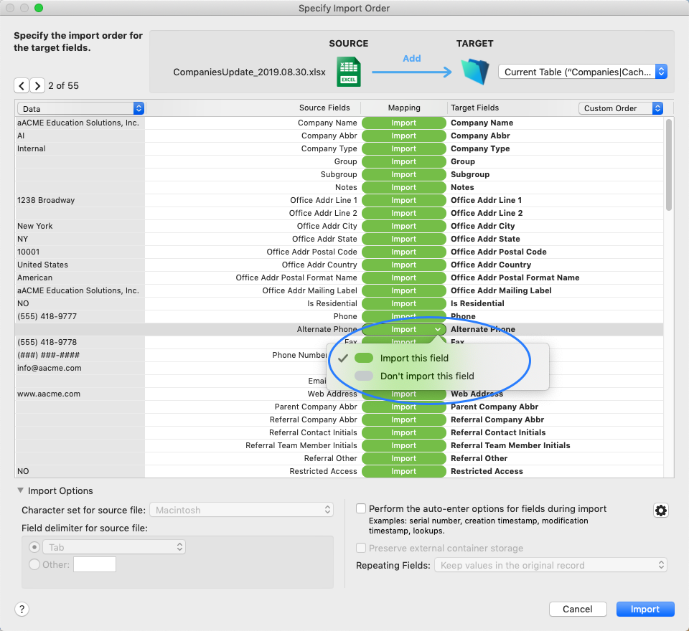Image resolution: width=689 pixels, height=631 pixels.
Task: Toggle the Company Name Import mapping
Action: [404, 123]
